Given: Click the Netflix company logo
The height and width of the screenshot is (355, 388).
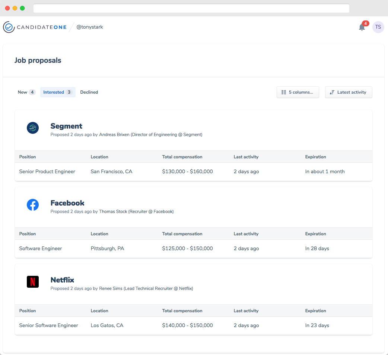Looking at the screenshot, I should pyautogui.click(x=33, y=282).
